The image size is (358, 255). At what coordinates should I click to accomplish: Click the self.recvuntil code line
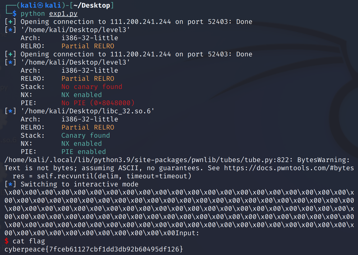[102, 176]
